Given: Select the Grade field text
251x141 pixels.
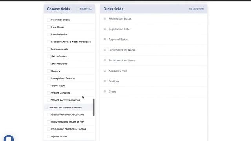Looking at the screenshot, I should (x=113, y=92).
